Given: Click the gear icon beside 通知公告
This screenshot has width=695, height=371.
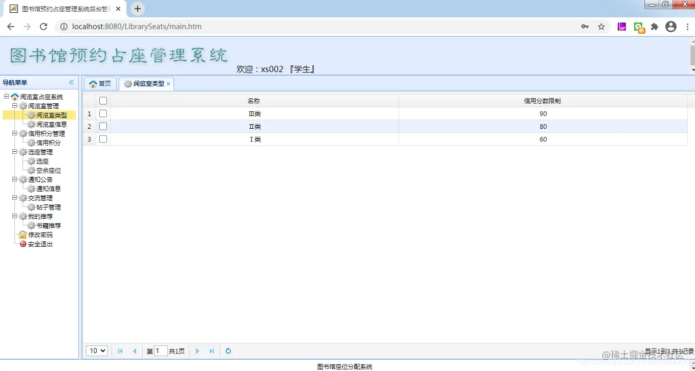Looking at the screenshot, I should coord(23,179).
